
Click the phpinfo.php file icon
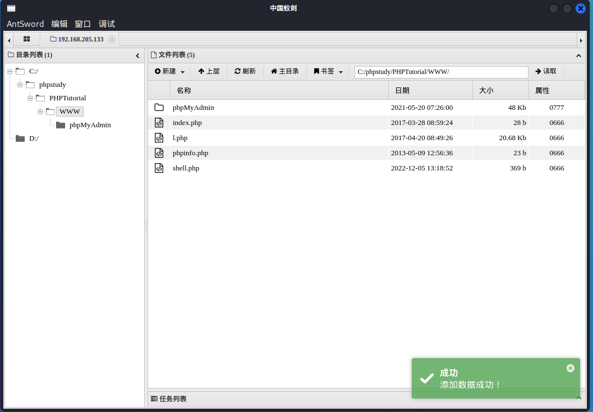click(x=159, y=152)
